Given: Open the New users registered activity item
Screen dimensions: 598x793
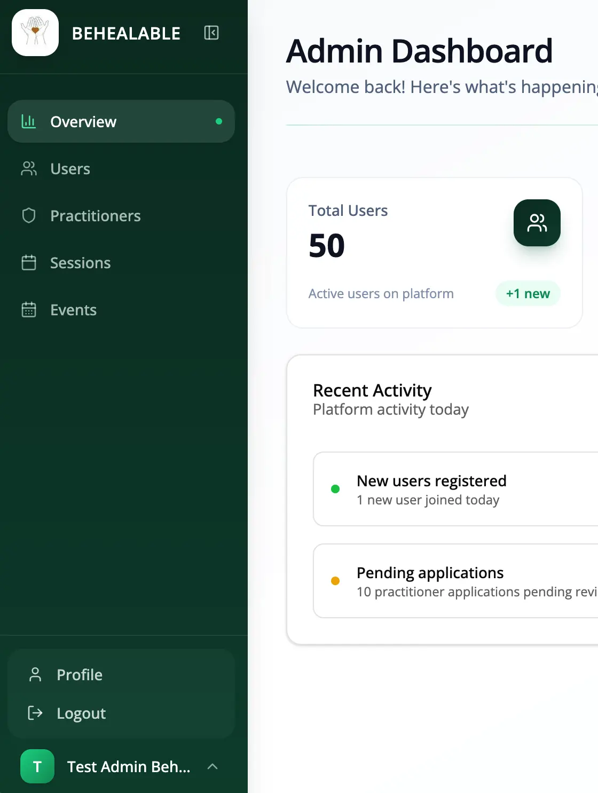Looking at the screenshot, I should pos(454,489).
